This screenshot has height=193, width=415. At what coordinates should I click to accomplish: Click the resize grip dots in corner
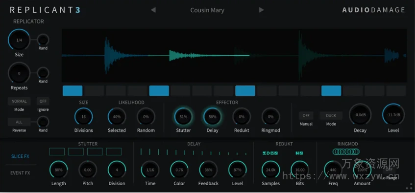(409, 186)
